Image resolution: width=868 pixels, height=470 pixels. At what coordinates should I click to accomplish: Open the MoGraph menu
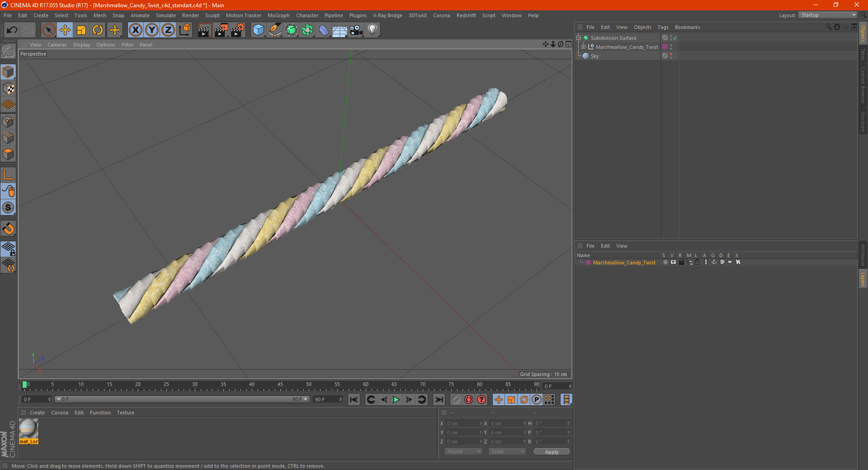point(278,15)
